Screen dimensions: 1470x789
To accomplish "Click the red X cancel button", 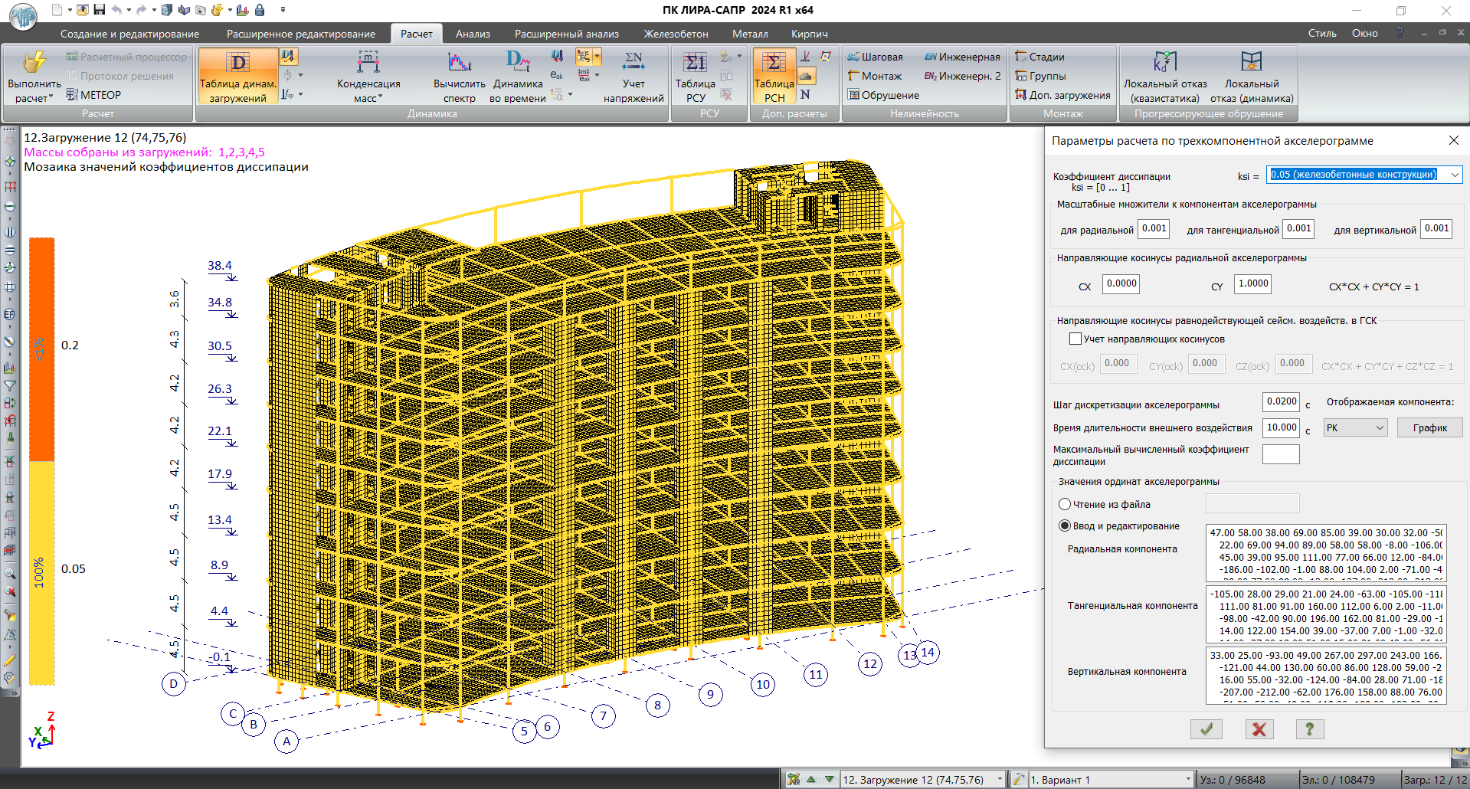I will pyautogui.click(x=1259, y=729).
